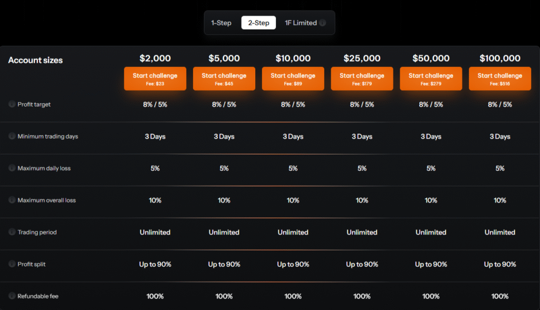
Task: Switch to the 1-Step tab
Action: click(221, 23)
